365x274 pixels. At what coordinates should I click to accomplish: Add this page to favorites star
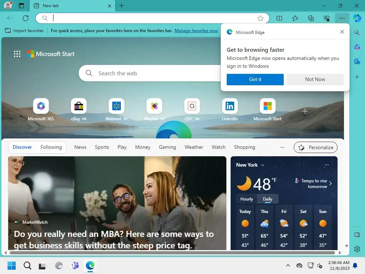tap(261, 18)
